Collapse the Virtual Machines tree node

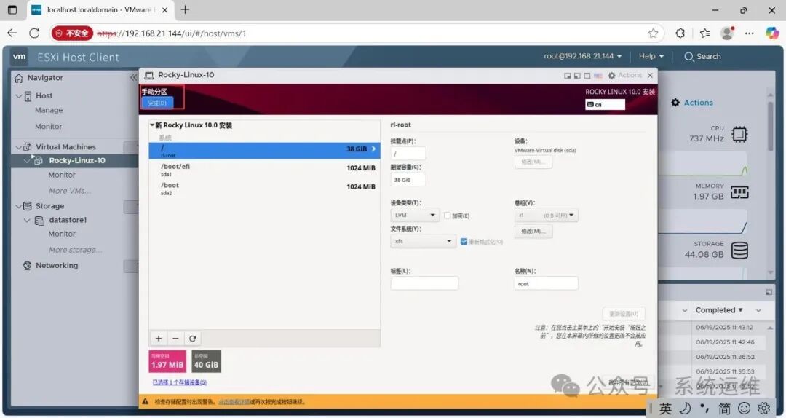[x=19, y=147]
